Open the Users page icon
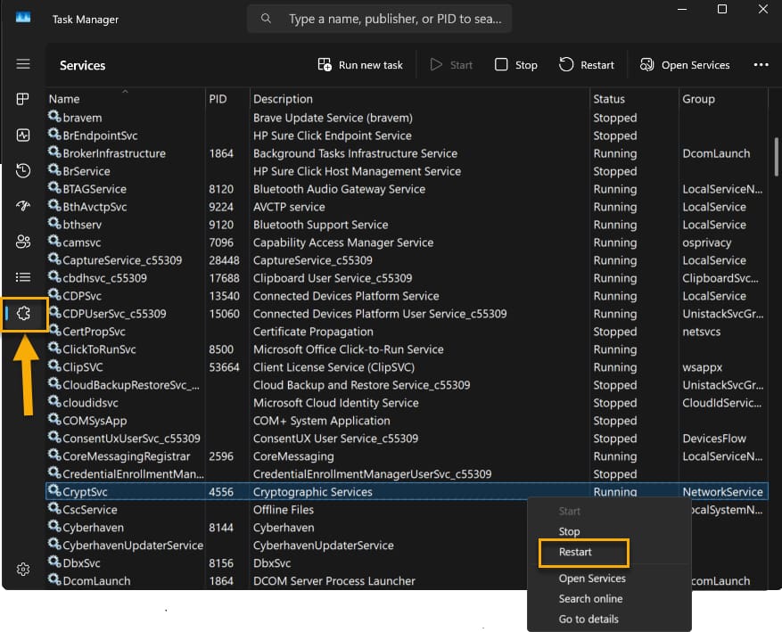The image size is (782, 632). point(23,242)
